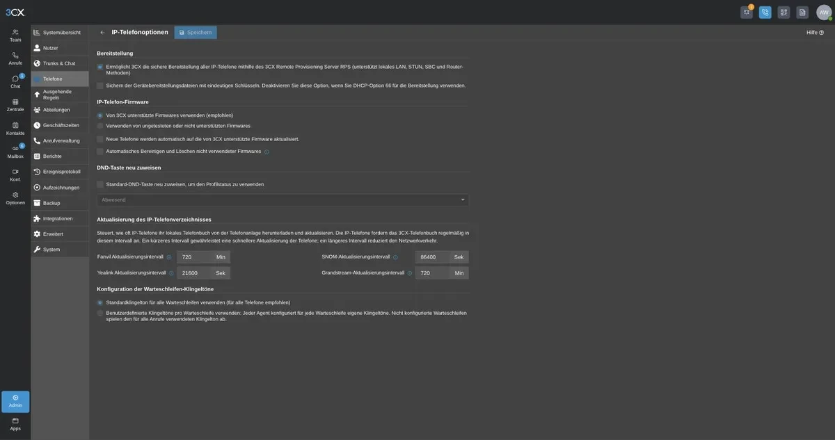Open Trunks & Chat in the admin menu
835x440 pixels.
tap(60, 63)
